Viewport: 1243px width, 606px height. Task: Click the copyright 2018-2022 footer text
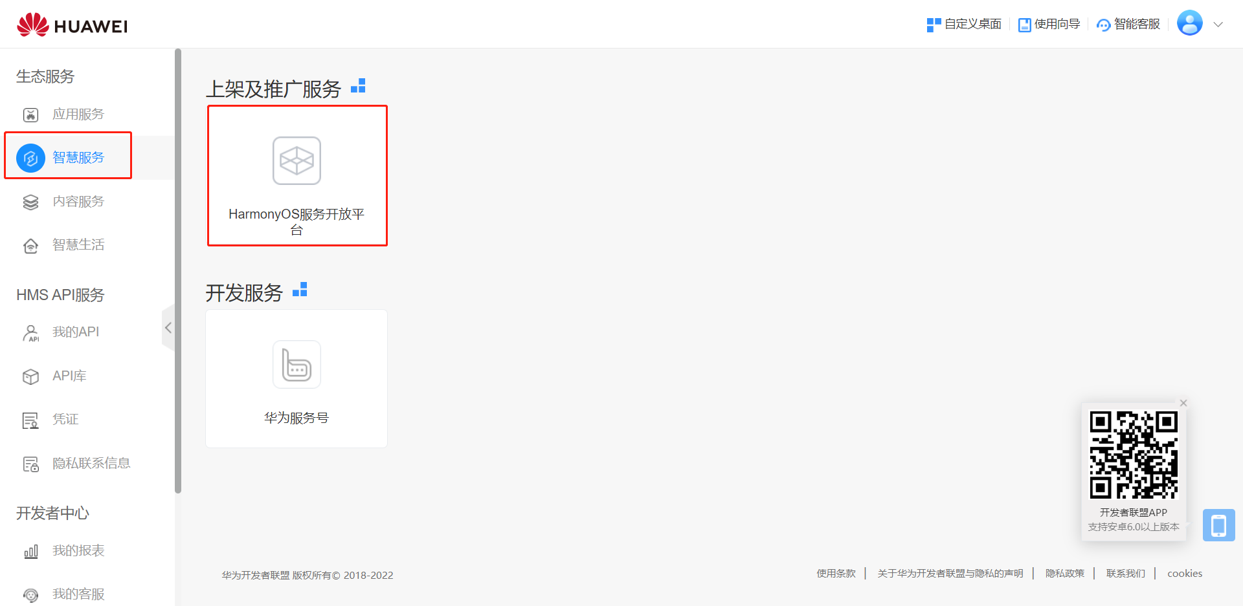(308, 576)
